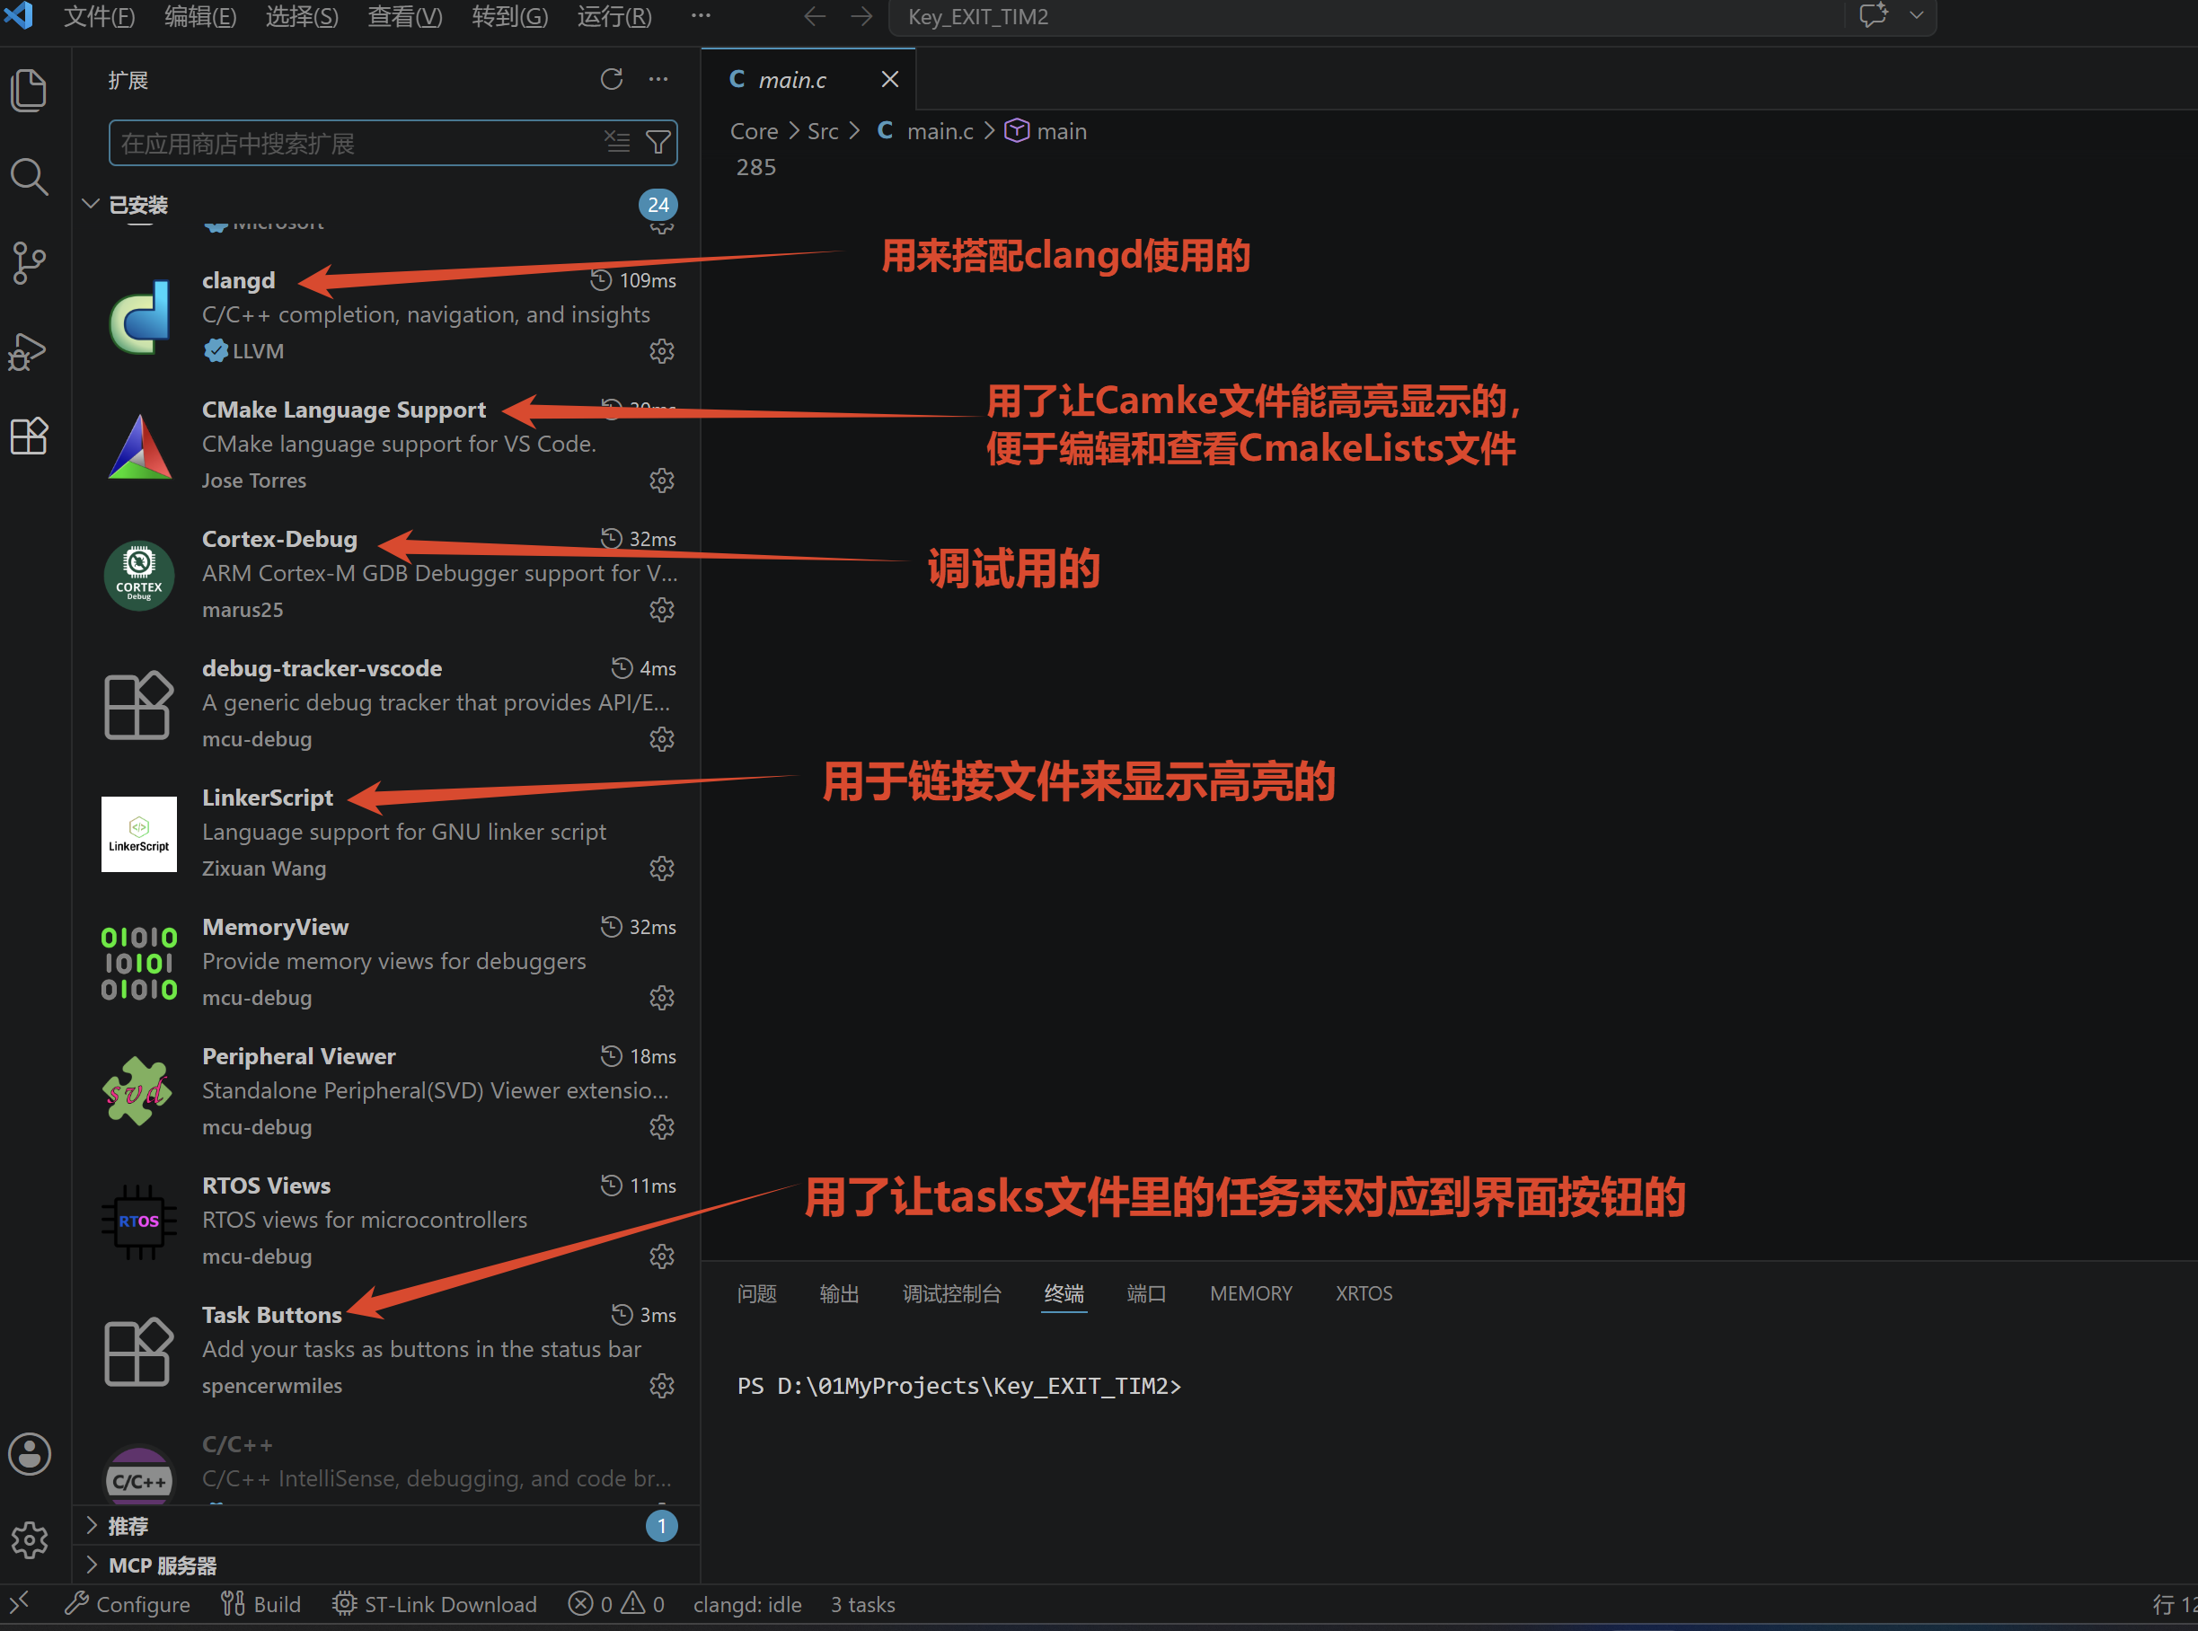This screenshot has height=1631, width=2198.
Task: Select the Cortex-Debug extension logo
Action: pyautogui.click(x=139, y=575)
